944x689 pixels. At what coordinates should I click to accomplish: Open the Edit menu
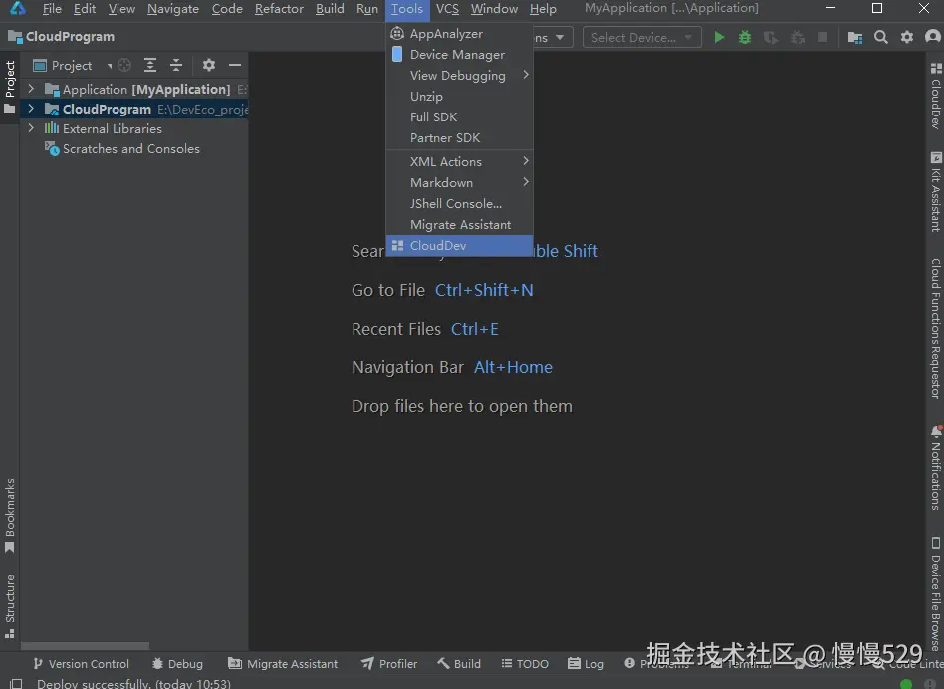(x=85, y=9)
